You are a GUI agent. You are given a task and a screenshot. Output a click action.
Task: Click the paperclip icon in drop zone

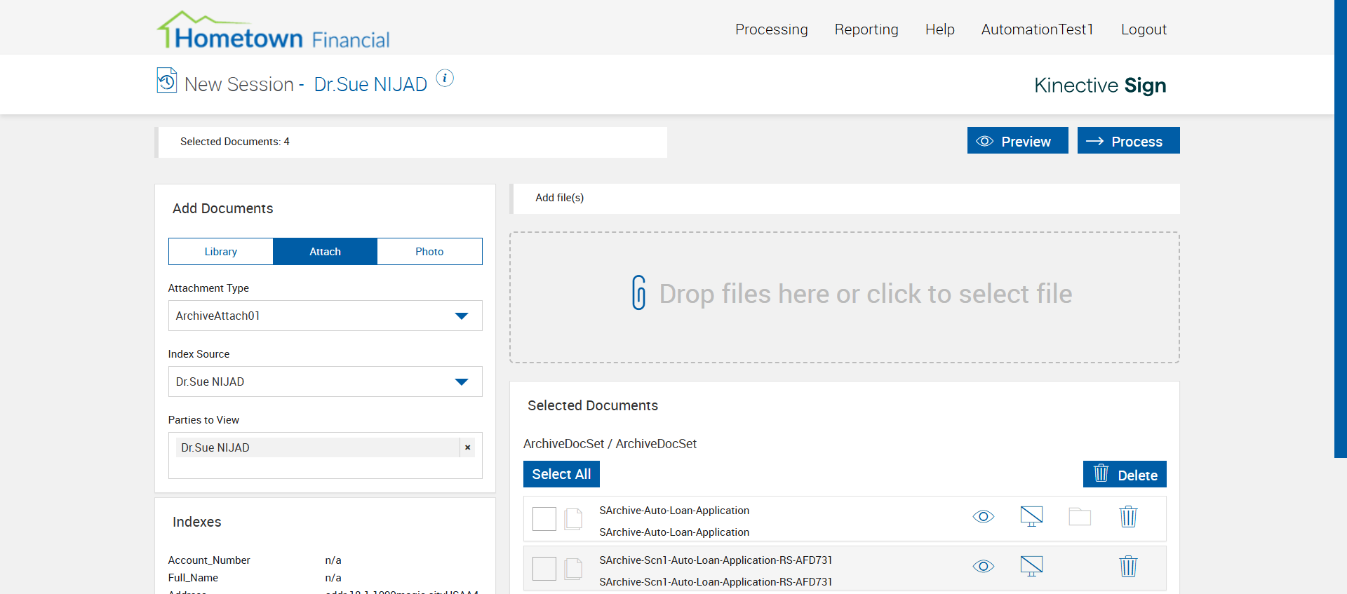[x=638, y=293]
